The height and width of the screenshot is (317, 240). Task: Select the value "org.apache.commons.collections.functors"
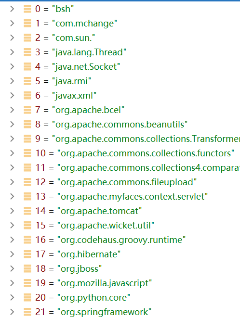coord(146,153)
